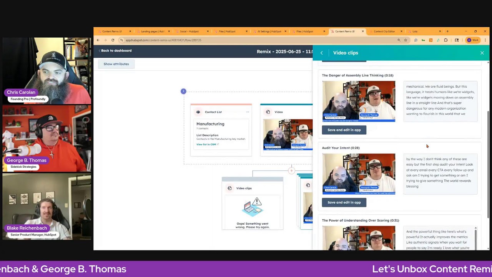Open the Contact List card three-dot menu
This screenshot has width=492, height=277.
(247, 112)
